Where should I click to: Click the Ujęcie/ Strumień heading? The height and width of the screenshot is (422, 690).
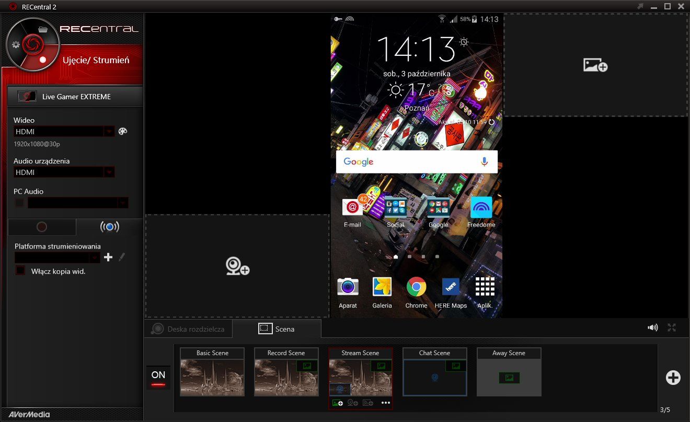pyautogui.click(x=96, y=60)
